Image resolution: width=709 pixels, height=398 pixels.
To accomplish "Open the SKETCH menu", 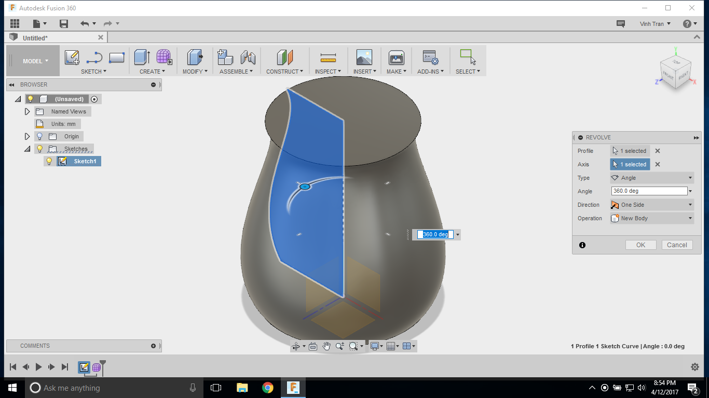I will (93, 72).
